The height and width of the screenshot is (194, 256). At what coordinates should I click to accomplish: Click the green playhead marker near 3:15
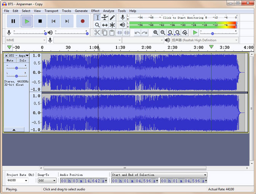(x=211, y=47)
